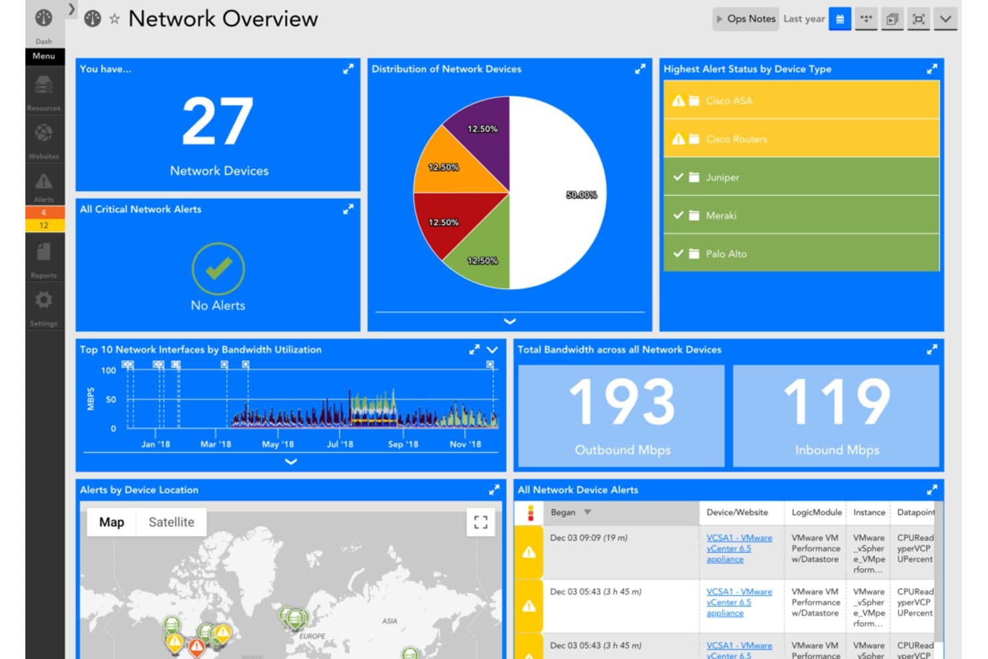Open Alerts in the sidebar
The image size is (988, 659).
click(x=44, y=186)
